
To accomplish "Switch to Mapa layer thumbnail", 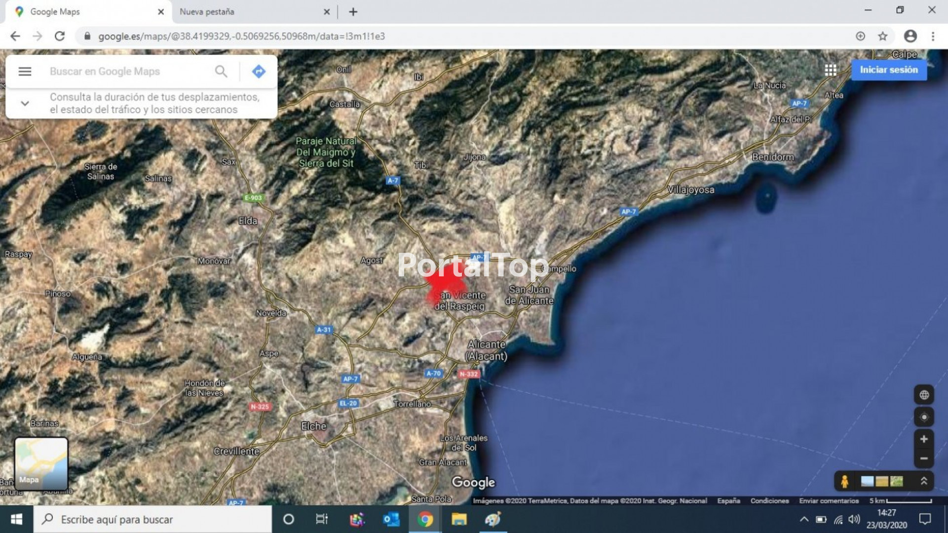I will tap(41, 463).
